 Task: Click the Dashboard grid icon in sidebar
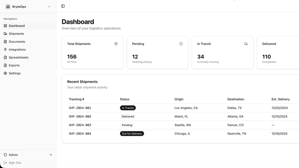[x=5, y=26]
